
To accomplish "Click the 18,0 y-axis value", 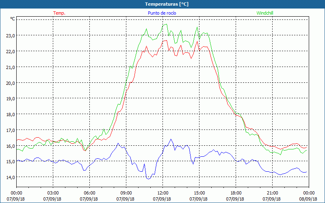I will click(x=10, y=114).
